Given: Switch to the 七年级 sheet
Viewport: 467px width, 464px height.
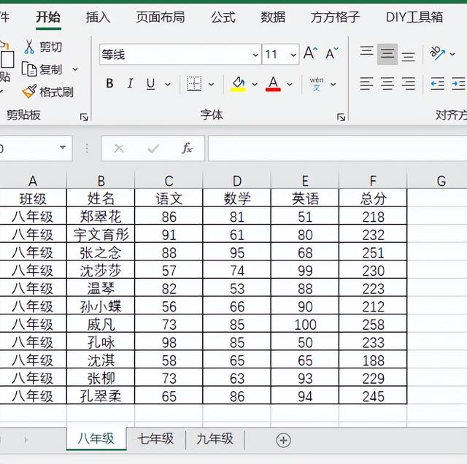Looking at the screenshot, I should click(x=155, y=439).
